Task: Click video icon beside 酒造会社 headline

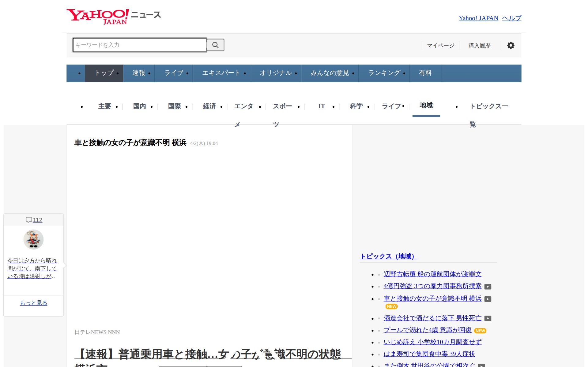Action: 488,318
